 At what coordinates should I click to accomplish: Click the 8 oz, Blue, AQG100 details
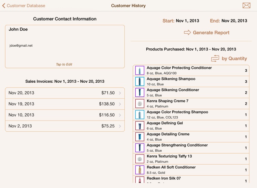click(x=162, y=73)
